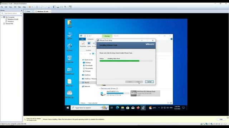Open the File menu in VMware Workstation
The width and height of the screenshot is (229, 128).
[x=2, y=7]
